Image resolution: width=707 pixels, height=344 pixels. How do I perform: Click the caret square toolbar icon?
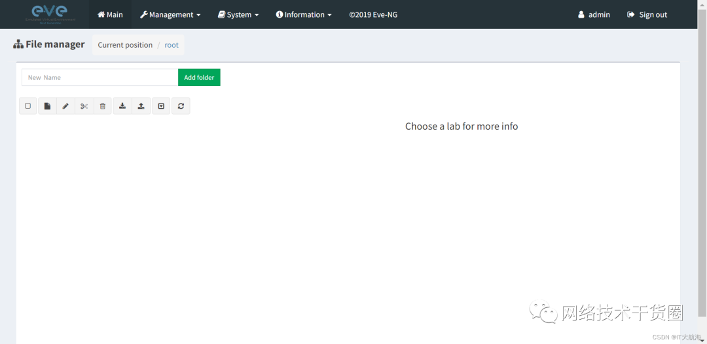[161, 106]
